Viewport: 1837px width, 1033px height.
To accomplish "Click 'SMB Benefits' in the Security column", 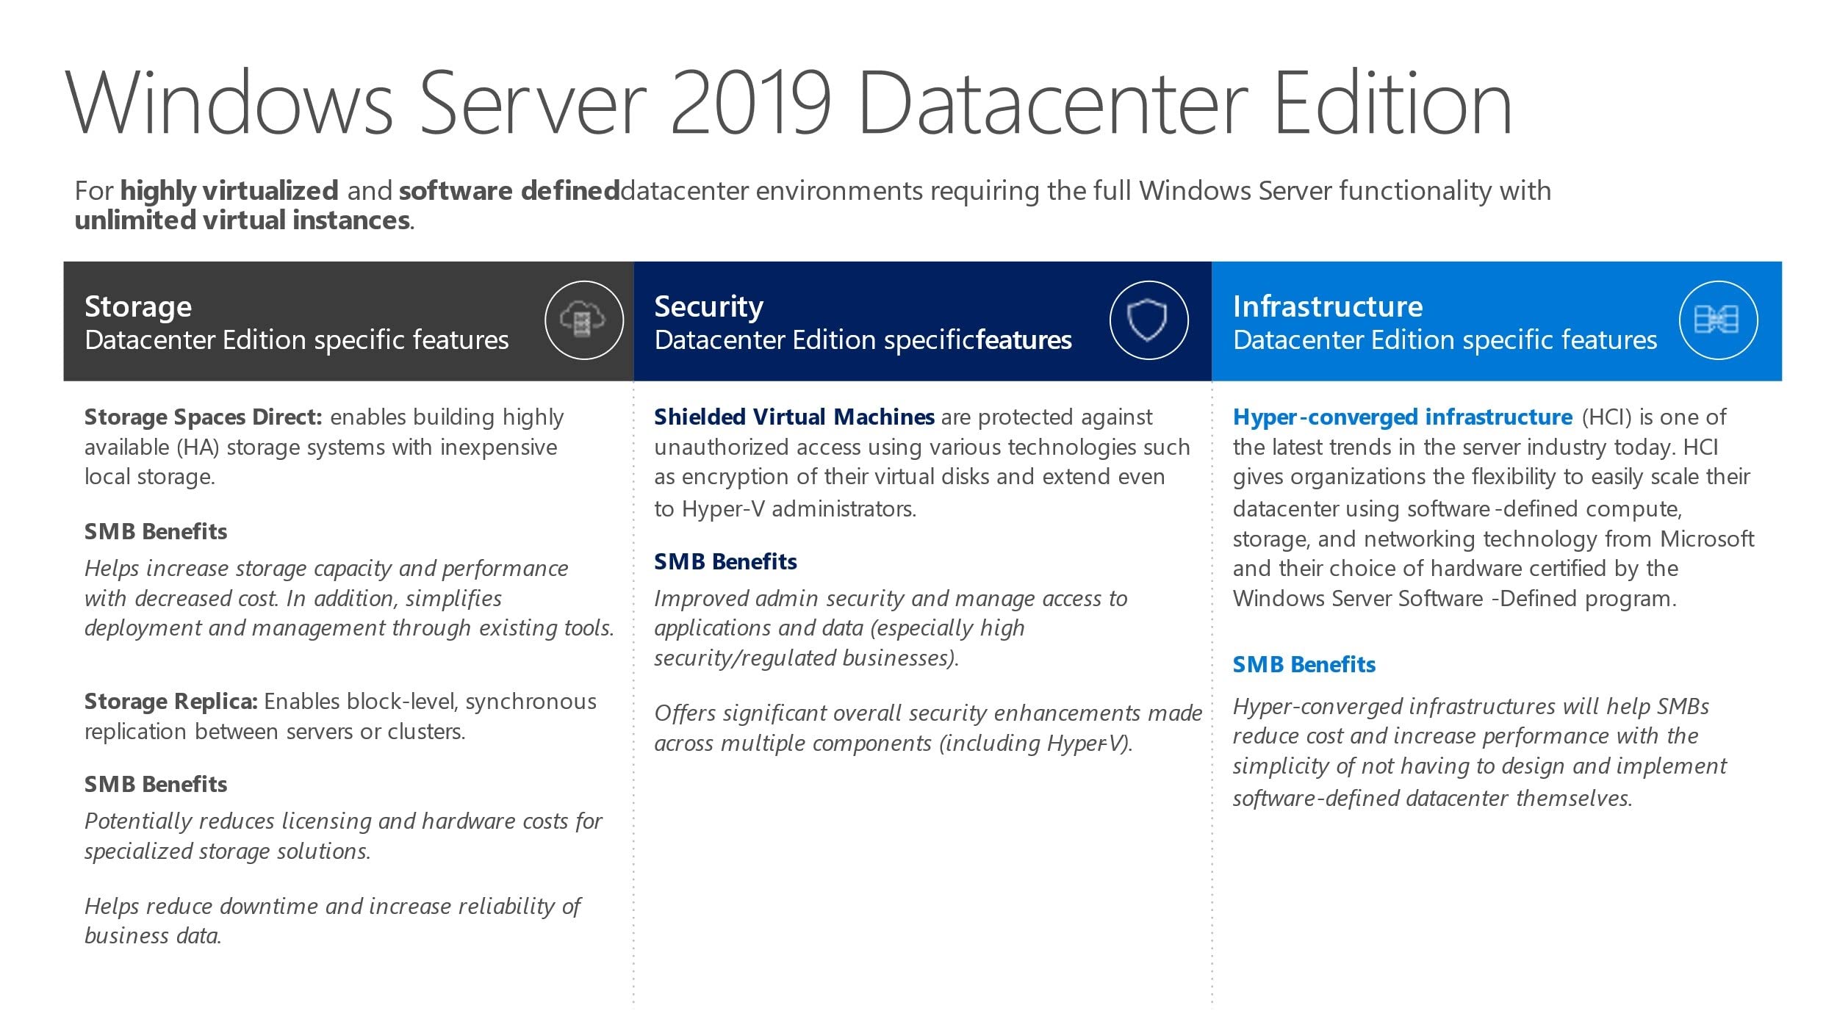I will [x=725, y=561].
